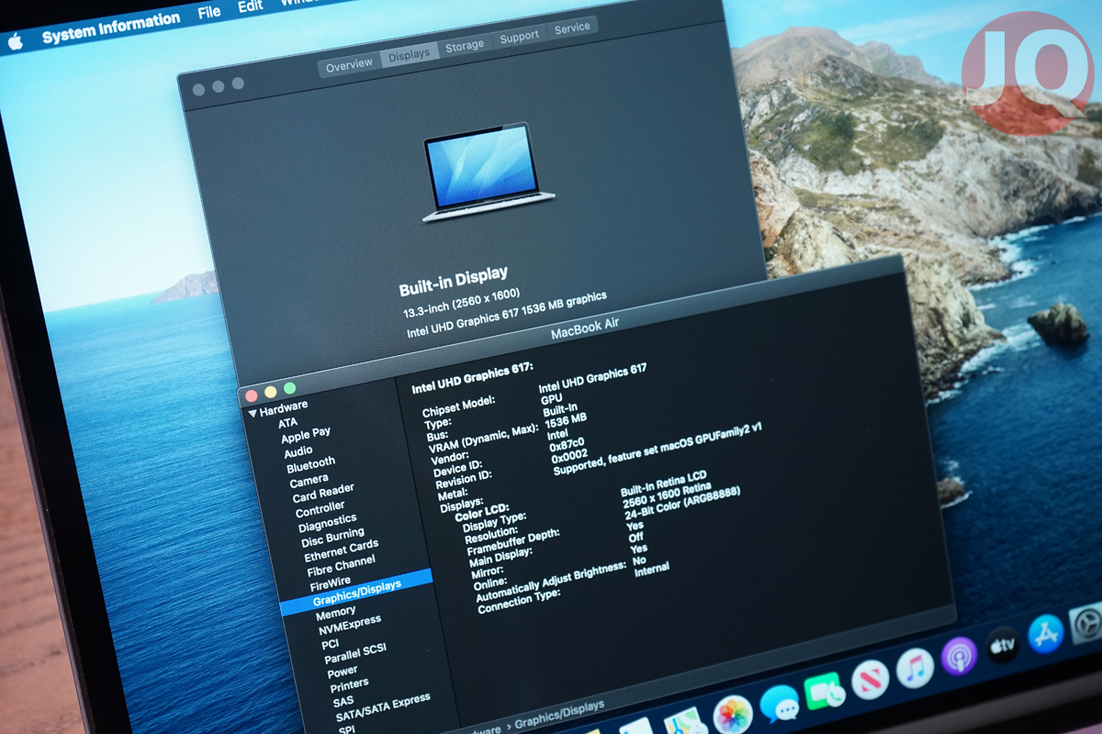Select Memory in the sidebar

coord(335,612)
